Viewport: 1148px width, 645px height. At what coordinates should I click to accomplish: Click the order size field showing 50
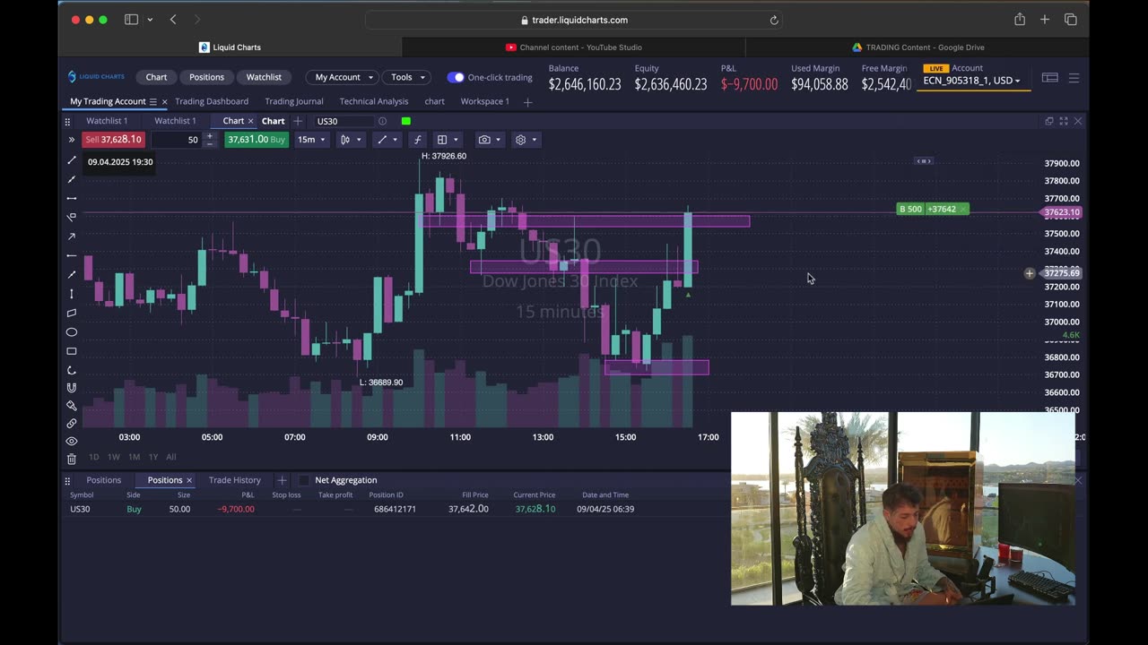(x=176, y=140)
